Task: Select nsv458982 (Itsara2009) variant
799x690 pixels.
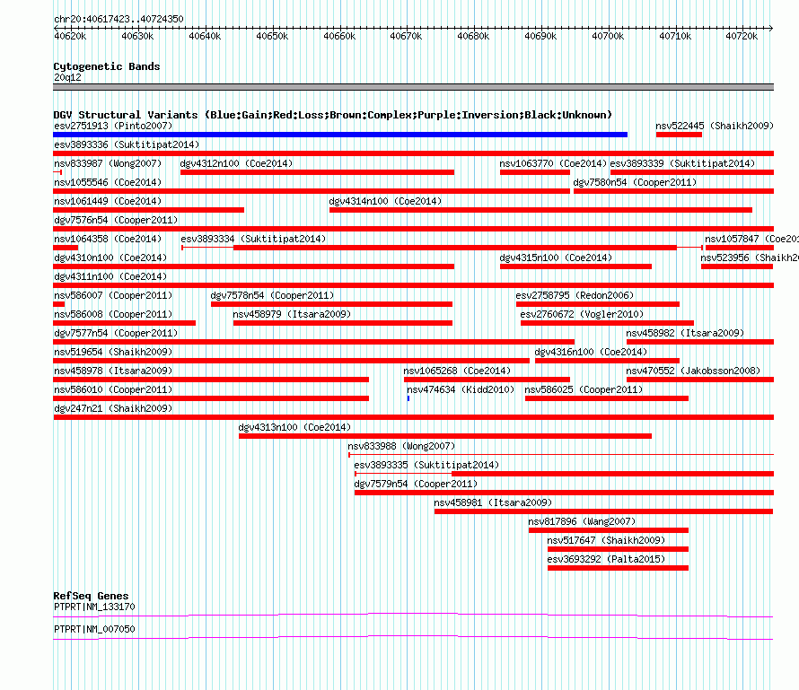Action: click(685, 333)
